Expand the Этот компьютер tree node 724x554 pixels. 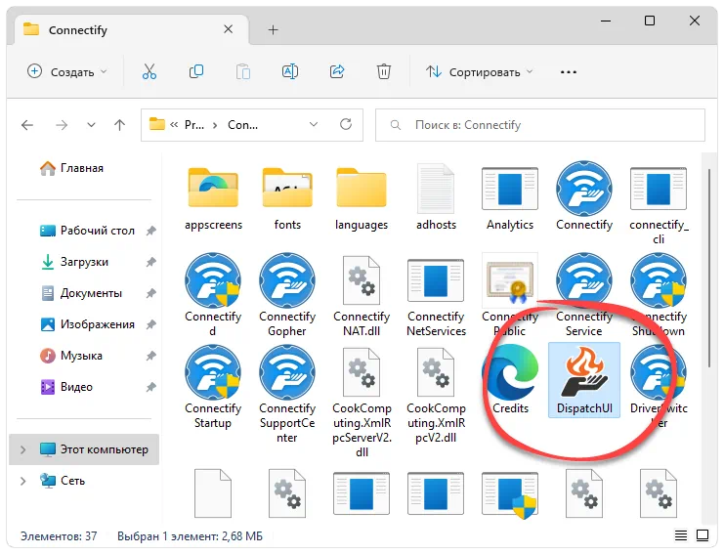point(23,449)
